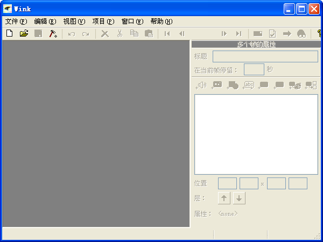Open the 视图 (View) menu
The image size is (323, 242).
pos(74,22)
